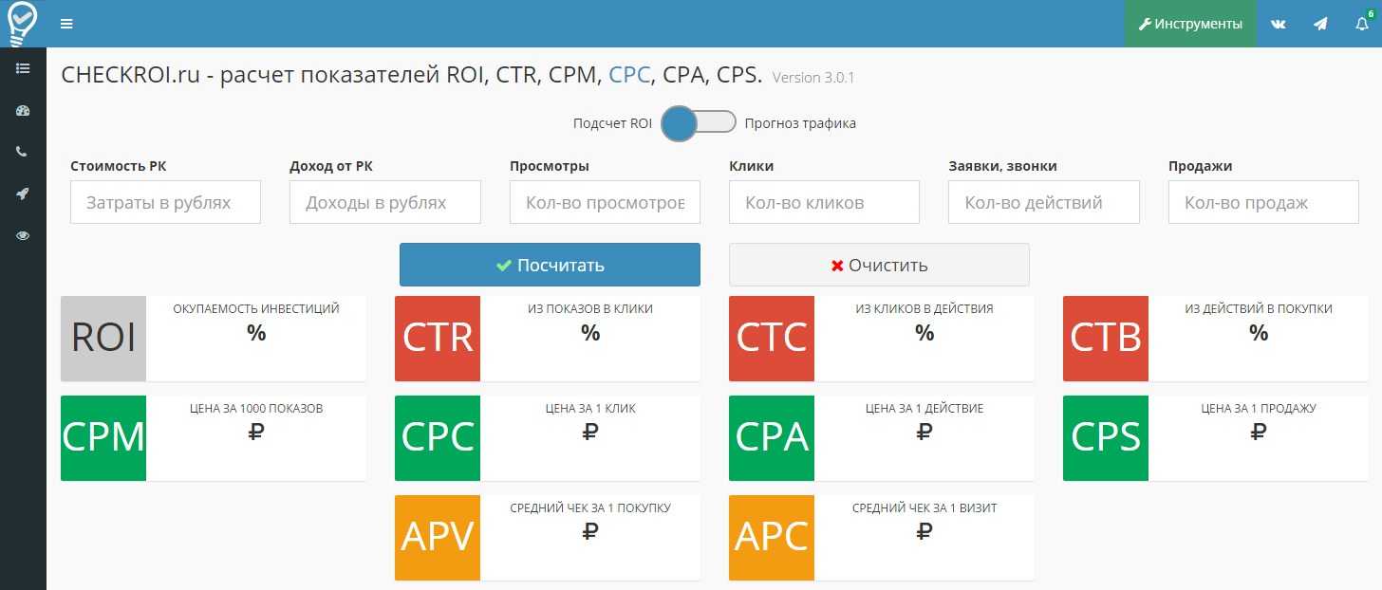Viewport: 1382px width, 590px height.
Task: Click ОКУПАЕМОСТЬ ИНВЕСТИЦИЙ text
Action: coord(256,308)
